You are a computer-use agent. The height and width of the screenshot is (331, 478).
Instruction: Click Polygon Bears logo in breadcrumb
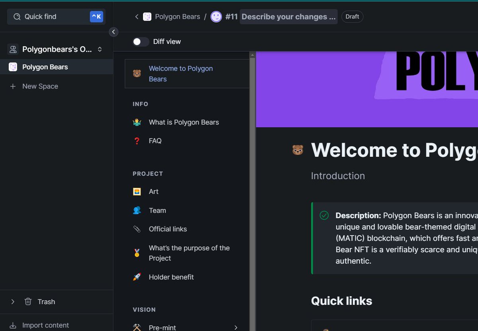point(147,17)
